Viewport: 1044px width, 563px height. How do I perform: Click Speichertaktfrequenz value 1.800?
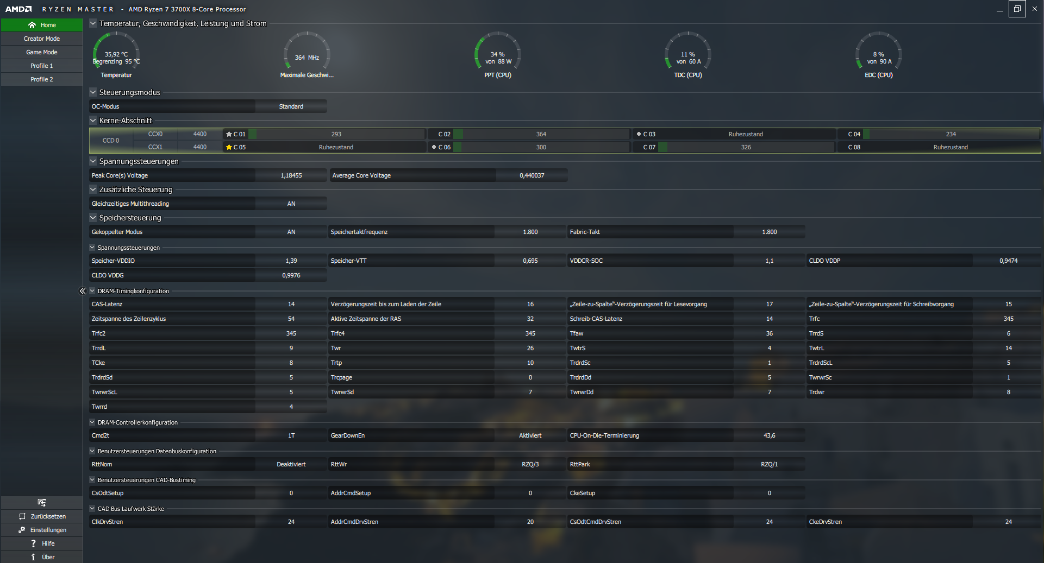click(530, 232)
